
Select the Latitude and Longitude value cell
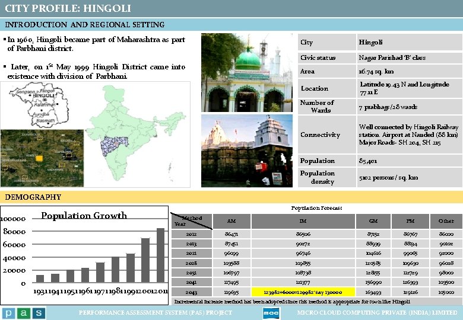410,88
